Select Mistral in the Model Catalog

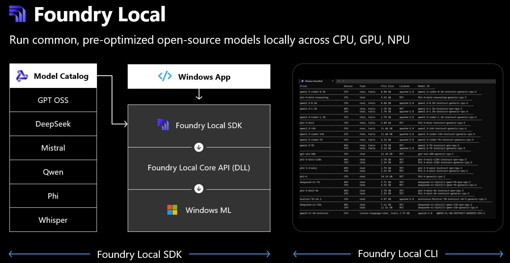[53, 148]
